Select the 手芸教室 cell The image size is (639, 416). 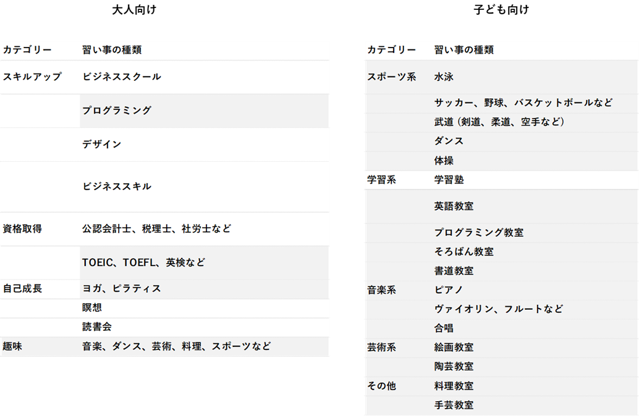coord(454,406)
